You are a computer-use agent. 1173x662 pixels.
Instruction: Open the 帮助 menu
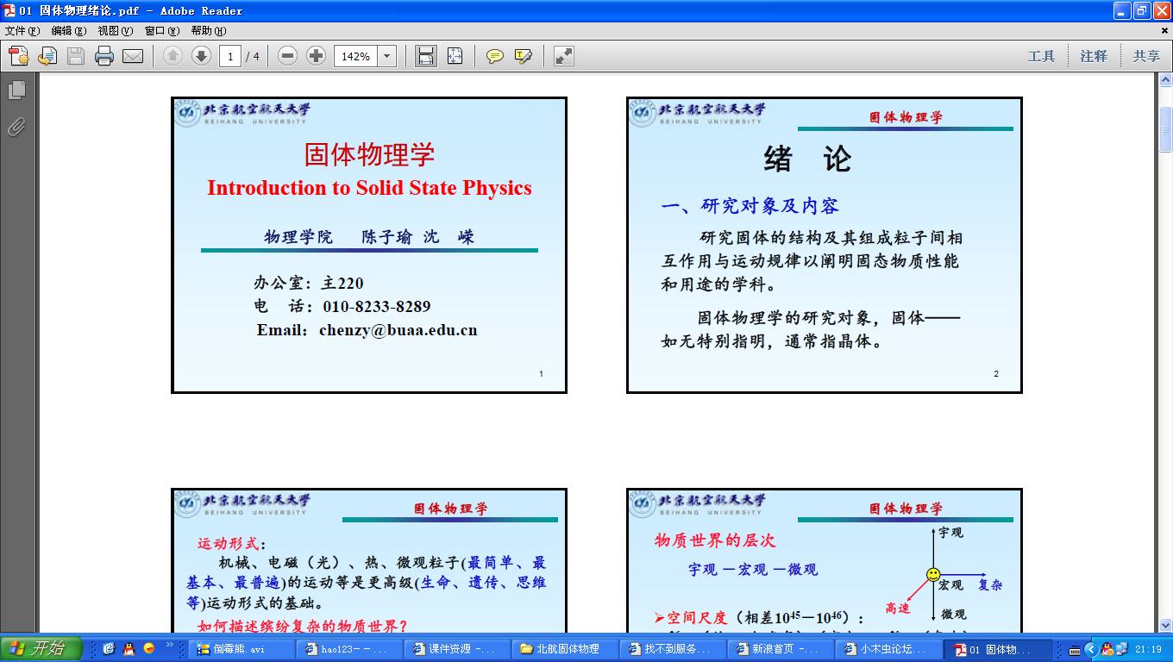point(209,31)
